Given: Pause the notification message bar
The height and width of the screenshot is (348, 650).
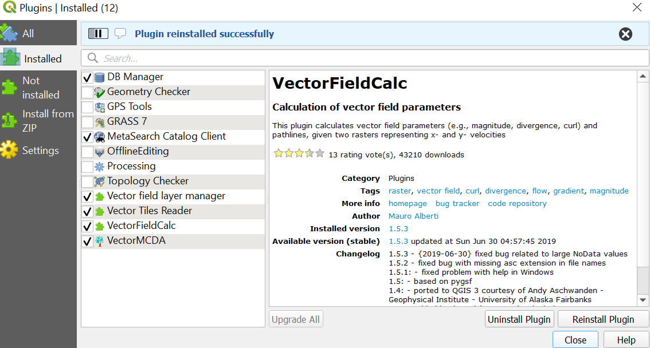Looking at the screenshot, I should tap(98, 33).
